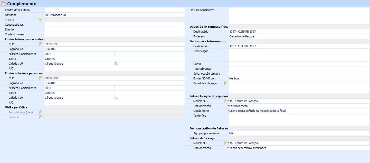The image size is (370, 163).
Task: Focus the Contato comerc. field
Action: 115,34
